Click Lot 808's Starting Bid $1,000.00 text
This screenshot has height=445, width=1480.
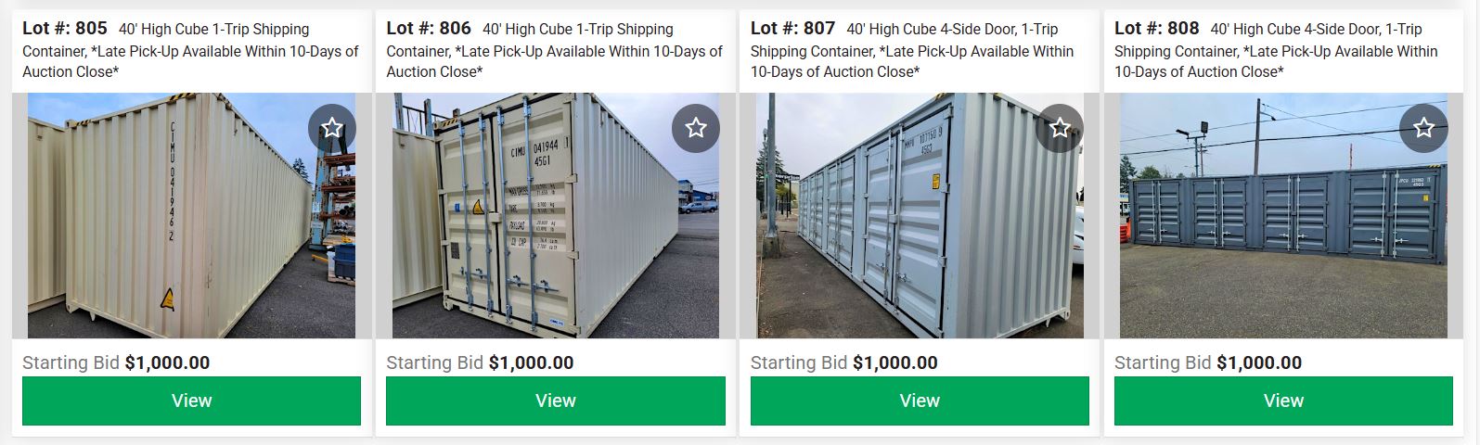[1208, 362]
